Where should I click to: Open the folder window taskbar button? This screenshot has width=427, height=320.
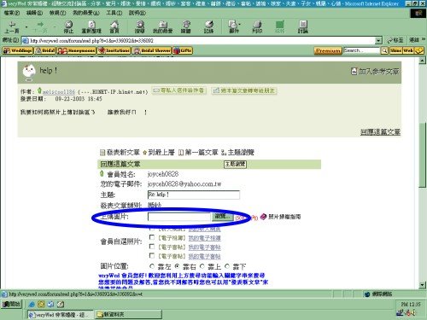(128, 315)
